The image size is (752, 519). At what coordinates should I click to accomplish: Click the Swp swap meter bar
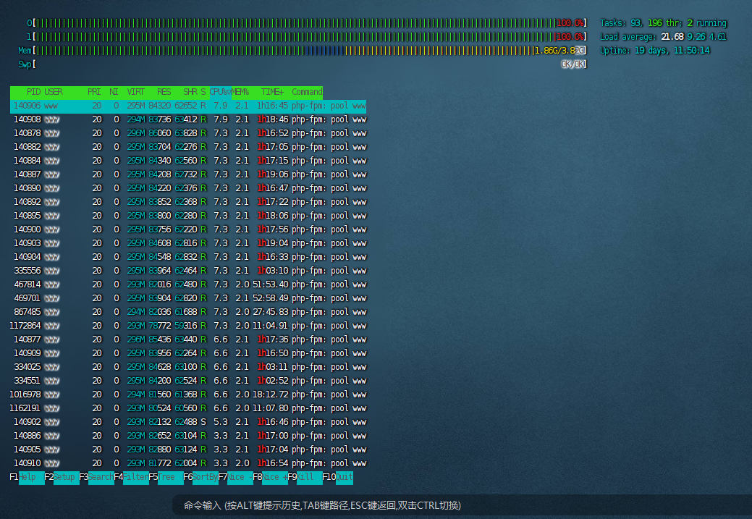pos(303,64)
